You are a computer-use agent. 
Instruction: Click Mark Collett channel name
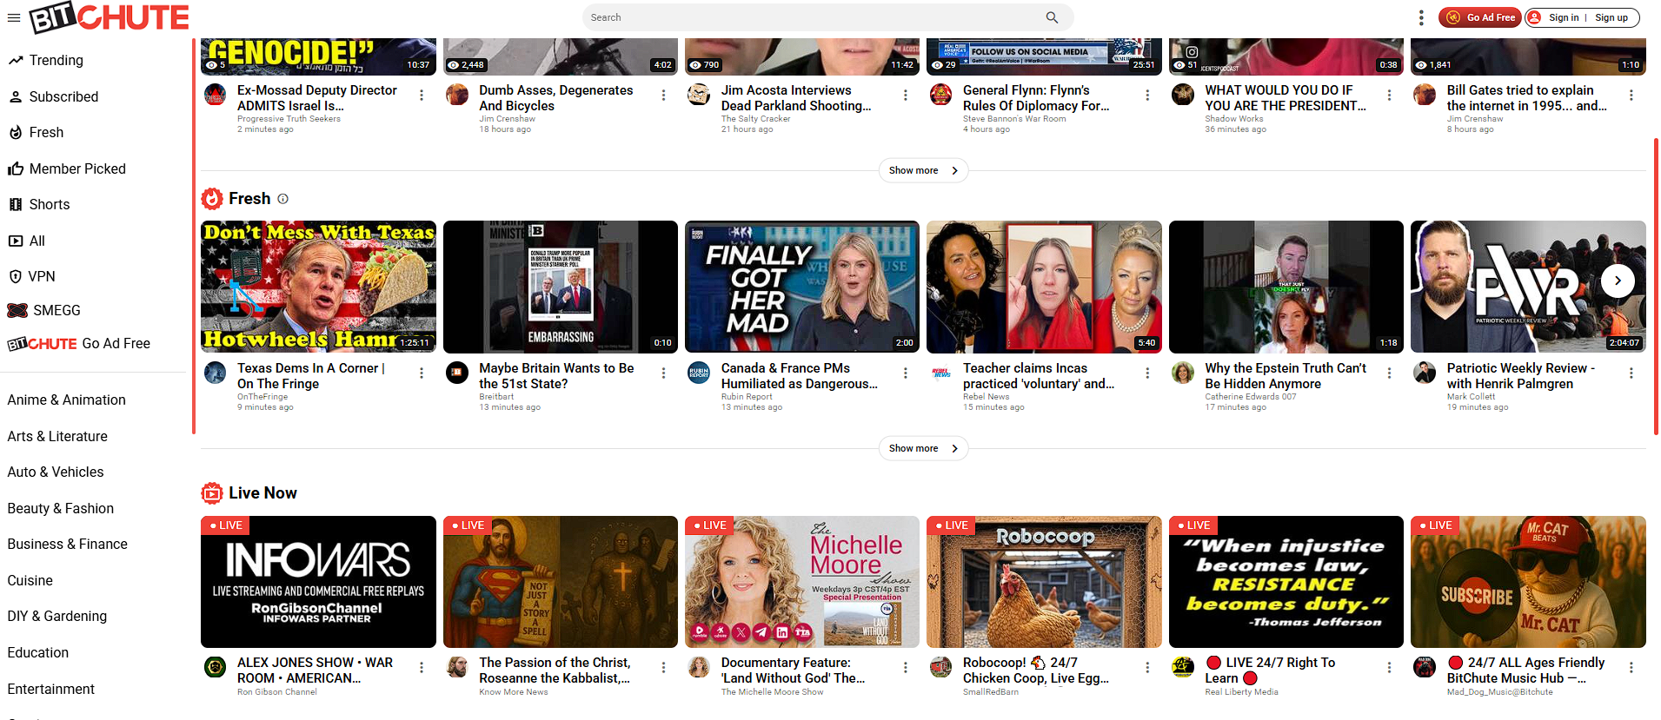coord(1471,397)
